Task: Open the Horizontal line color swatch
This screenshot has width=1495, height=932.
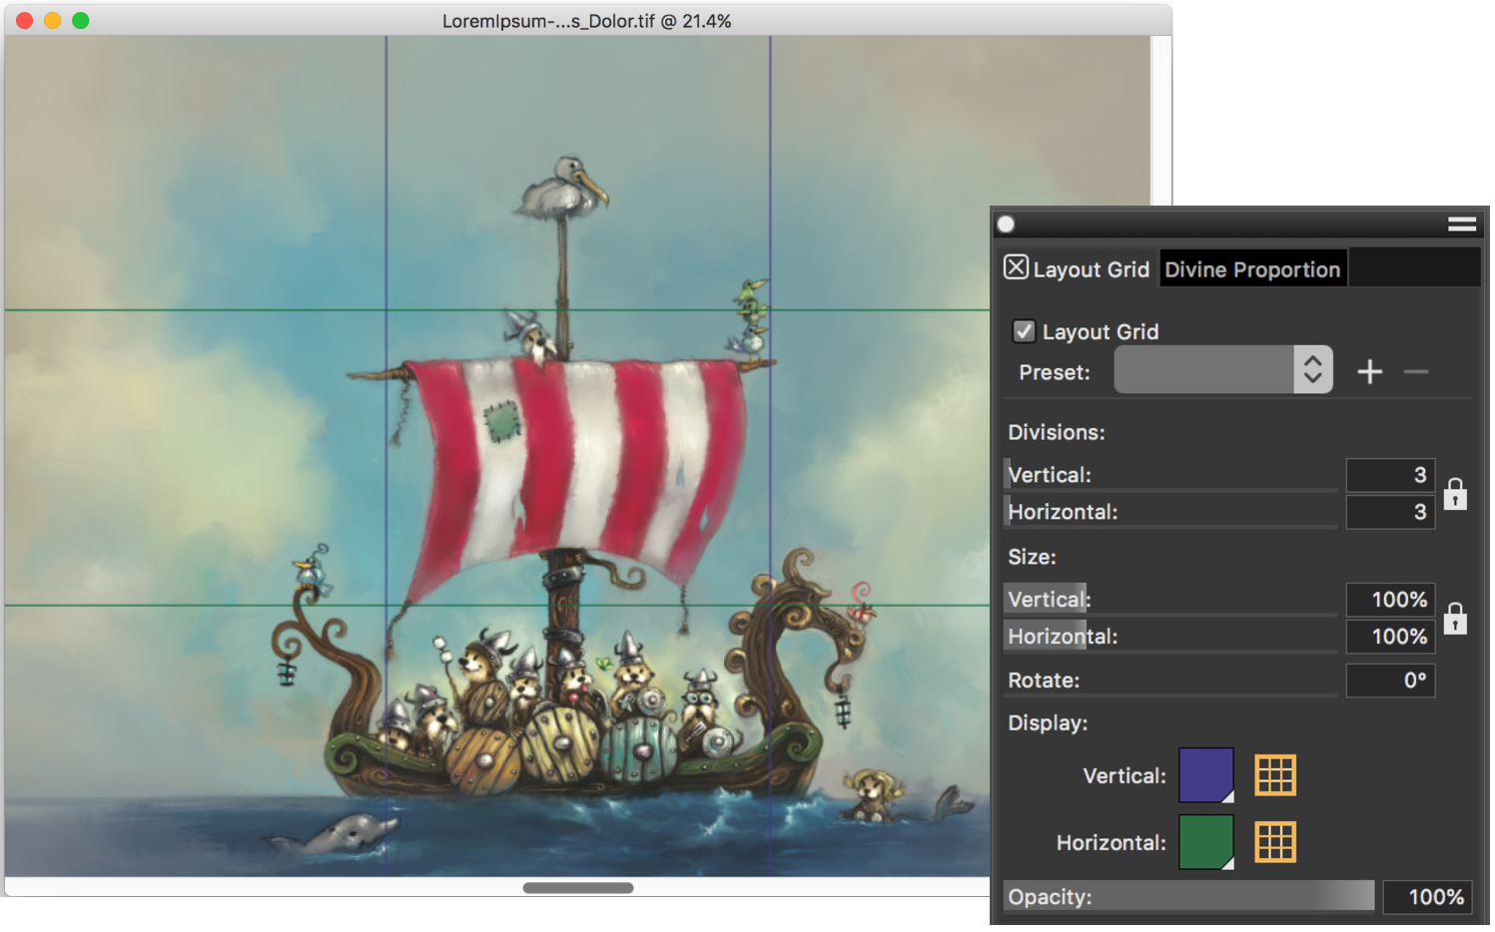Action: (1205, 842)
